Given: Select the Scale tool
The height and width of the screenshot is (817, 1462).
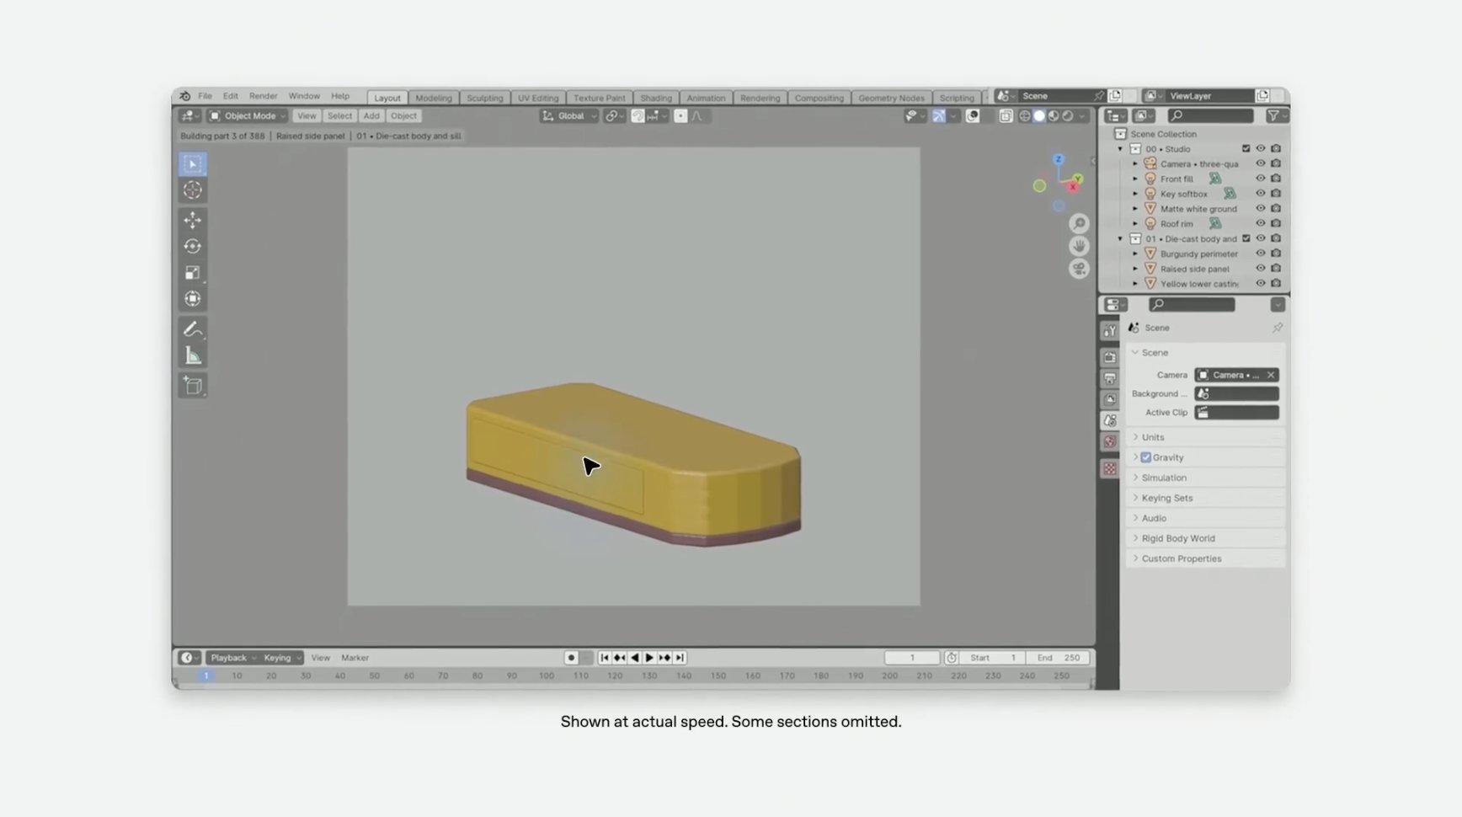Looking at the screenshot, I should point(193,272).
